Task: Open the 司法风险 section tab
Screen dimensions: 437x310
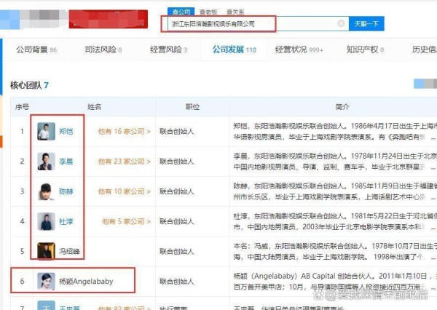Action: coord(103,50)
